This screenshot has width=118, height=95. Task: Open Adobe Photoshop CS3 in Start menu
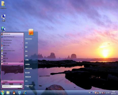pos(12,37)
